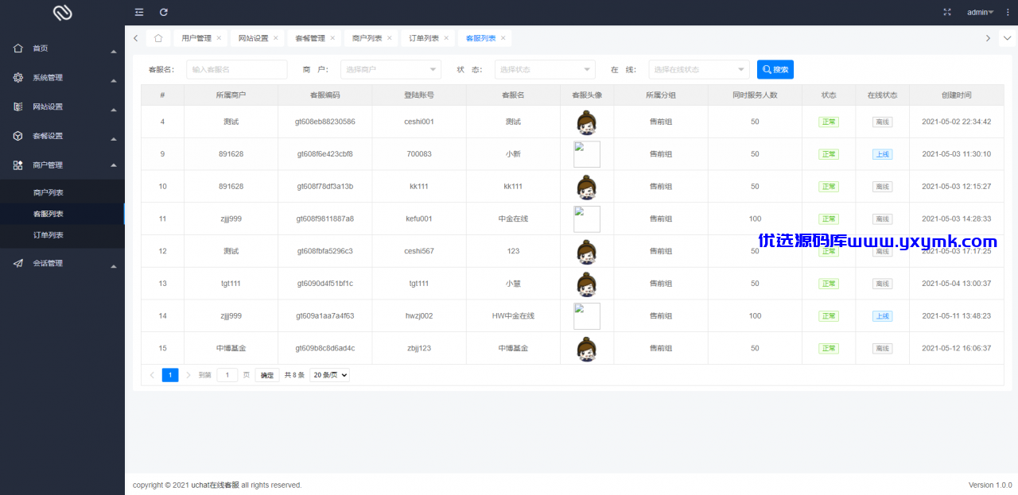
Task: Expand the 会话管理 sidebar menu
Action: pos(114,267)
